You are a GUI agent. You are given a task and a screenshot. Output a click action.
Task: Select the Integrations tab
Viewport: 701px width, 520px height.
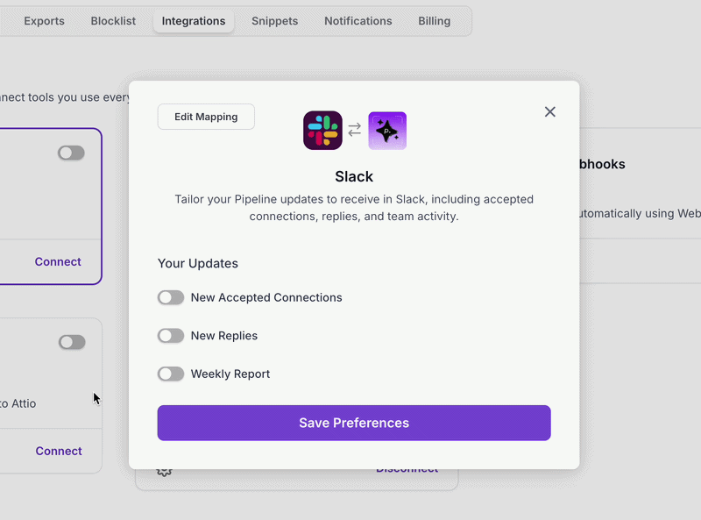point(194,21)
